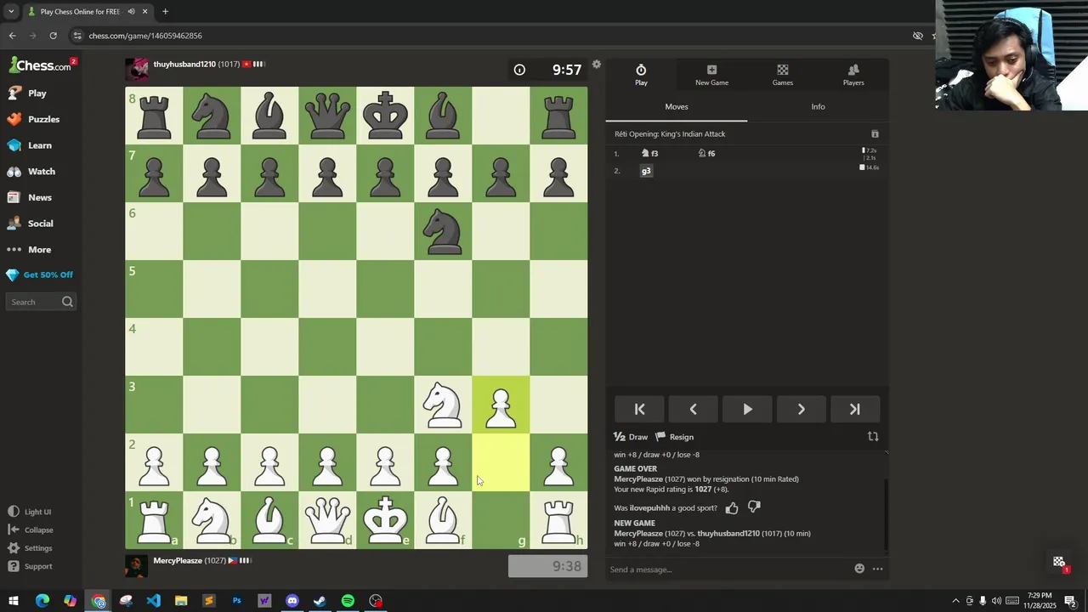The width and height of the screenshot is (1088, 612).
Task: Focus the sidebar Search field
Action: pyautogui.click(x=41, y=302)
